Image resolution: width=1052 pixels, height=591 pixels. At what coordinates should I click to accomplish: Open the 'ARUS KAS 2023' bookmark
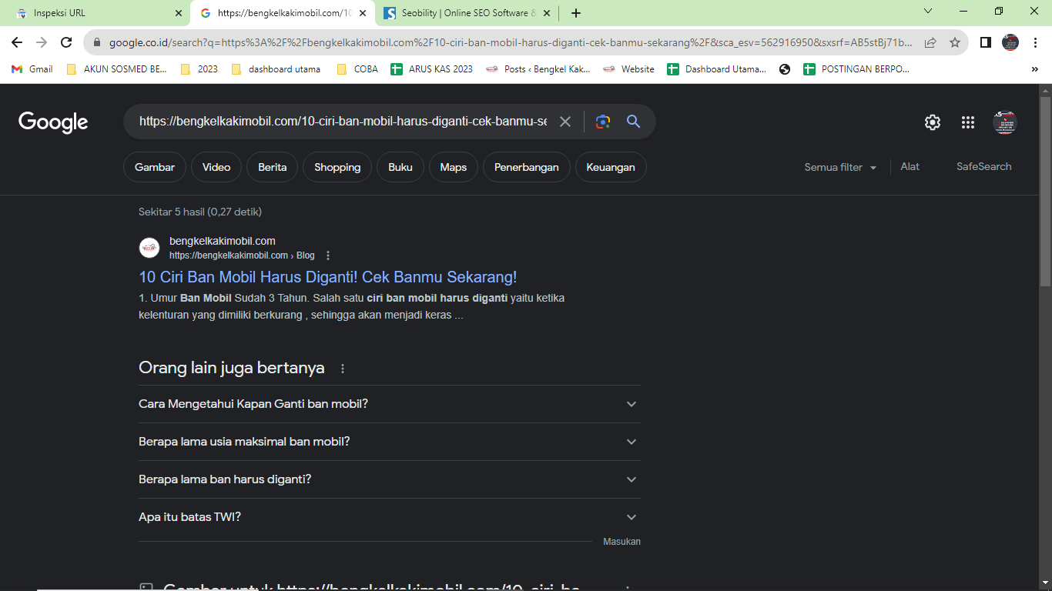(432, 69)
